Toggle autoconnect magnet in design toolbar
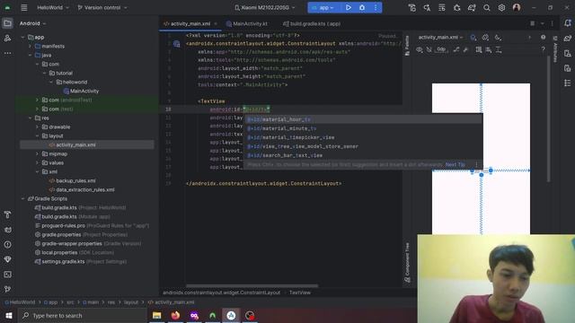Image resolution: width=575 pixels, height=323 pixels. pyautogui.click(x=429, y=49)
